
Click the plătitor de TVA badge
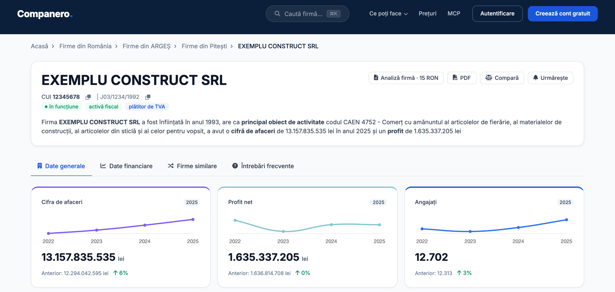tap(147, 107)
